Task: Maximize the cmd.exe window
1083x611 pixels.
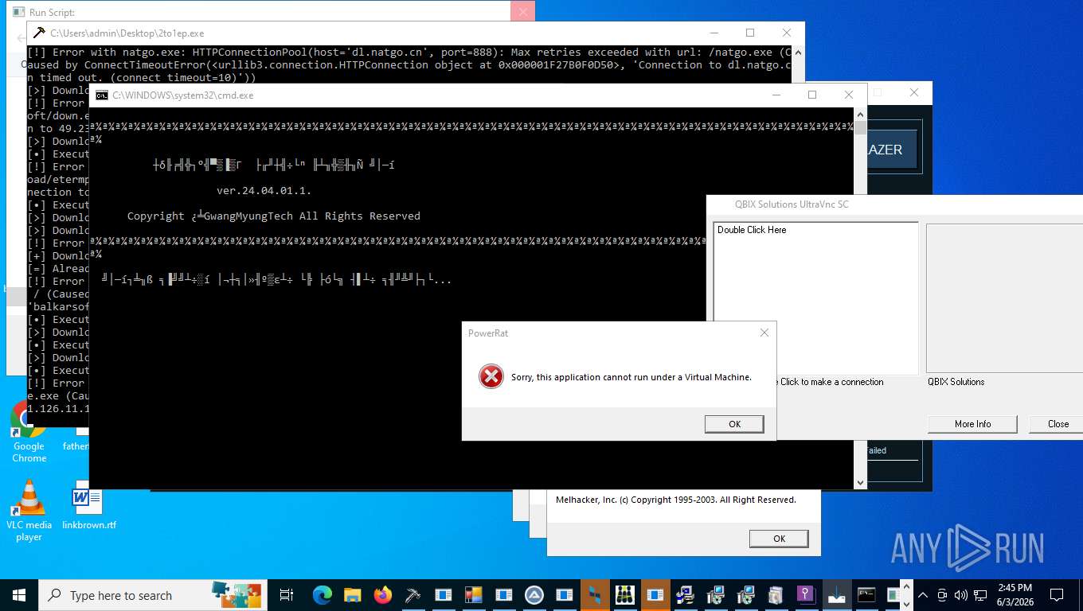Action: pos(812,95)
